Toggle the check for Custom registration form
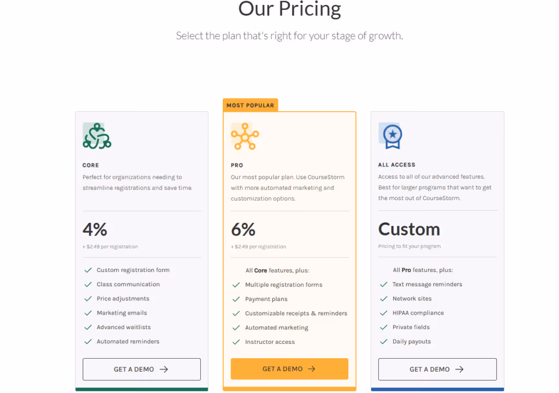The height and width of the screenshot is (393, 559). pyautogui.click(x=88, y=270)
